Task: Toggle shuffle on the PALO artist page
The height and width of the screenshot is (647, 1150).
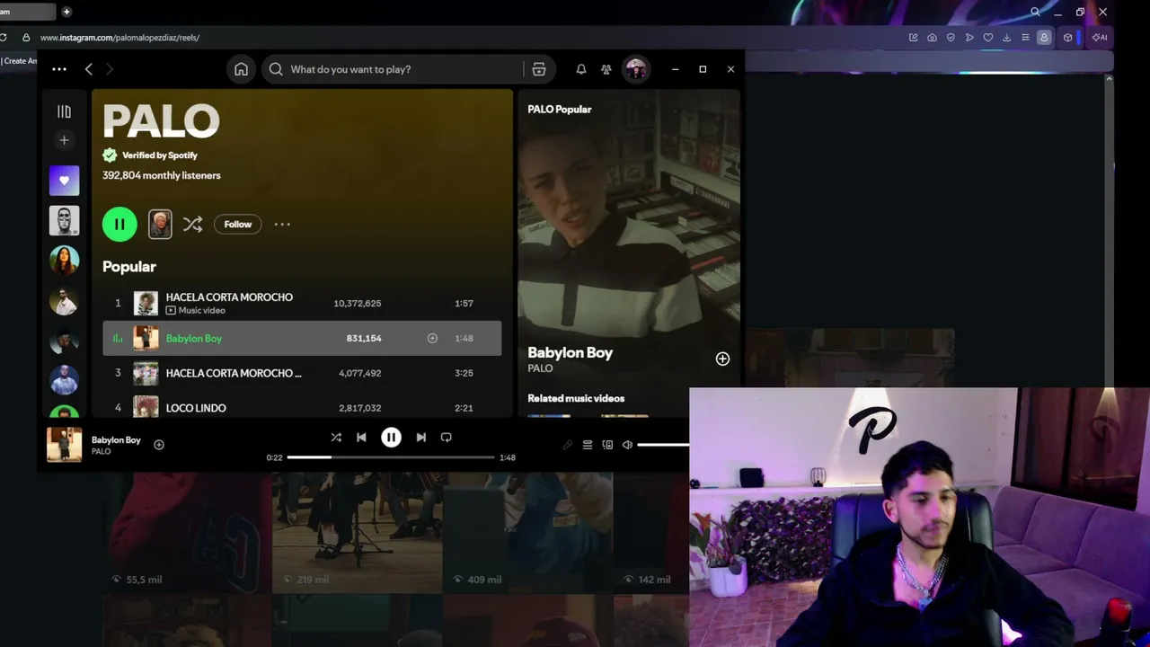Action: 192,224
